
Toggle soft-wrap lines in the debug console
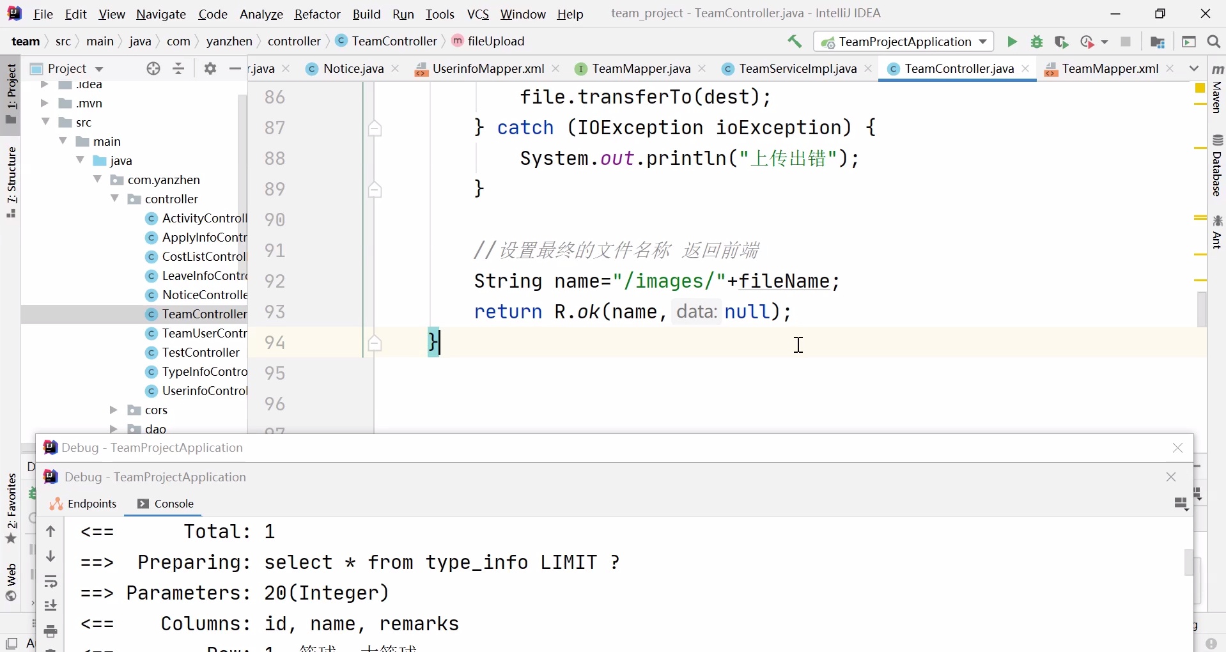pos(51,582)
